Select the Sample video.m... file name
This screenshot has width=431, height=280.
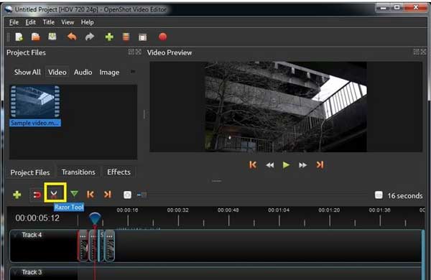point(35,123)
